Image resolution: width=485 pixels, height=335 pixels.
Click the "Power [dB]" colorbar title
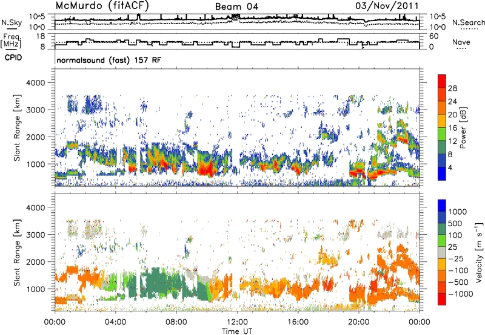click(x=463, y=128)
